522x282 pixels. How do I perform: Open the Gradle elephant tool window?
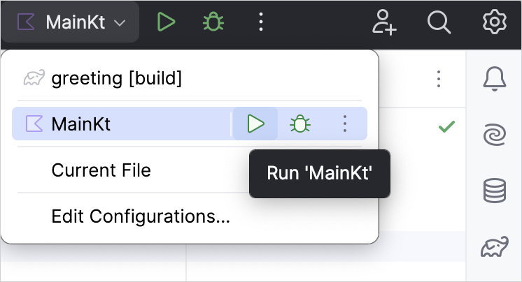[x=495, y=246]
